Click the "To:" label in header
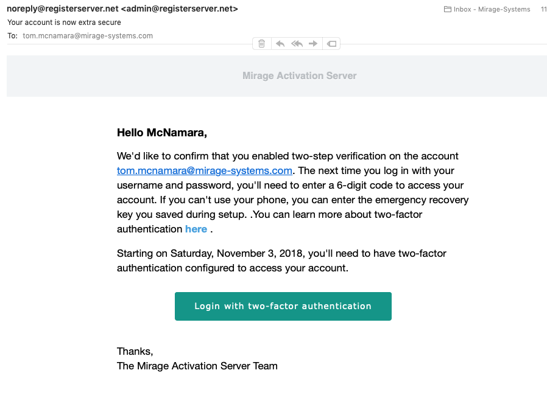This screenshot has height=401, width=547. [12, 36]
